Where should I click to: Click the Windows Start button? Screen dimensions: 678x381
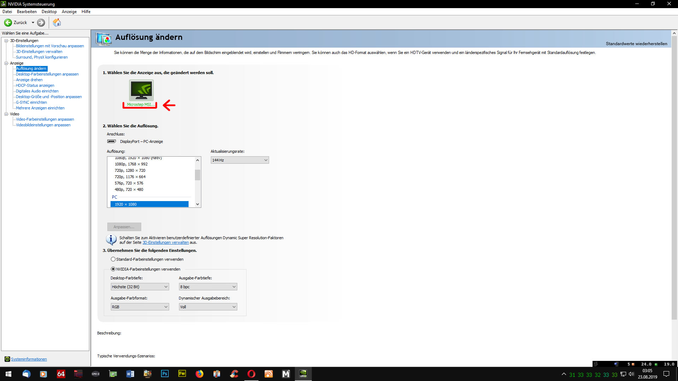[8, 374]
